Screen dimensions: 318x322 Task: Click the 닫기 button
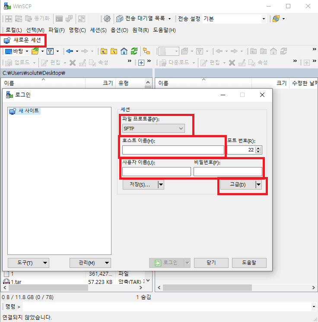click(x=211, y=263)
